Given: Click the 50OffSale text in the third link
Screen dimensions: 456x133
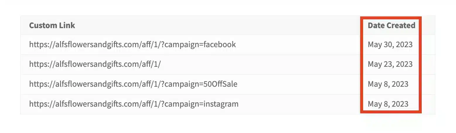Looking at the screenshot, I should pos(220,84).
